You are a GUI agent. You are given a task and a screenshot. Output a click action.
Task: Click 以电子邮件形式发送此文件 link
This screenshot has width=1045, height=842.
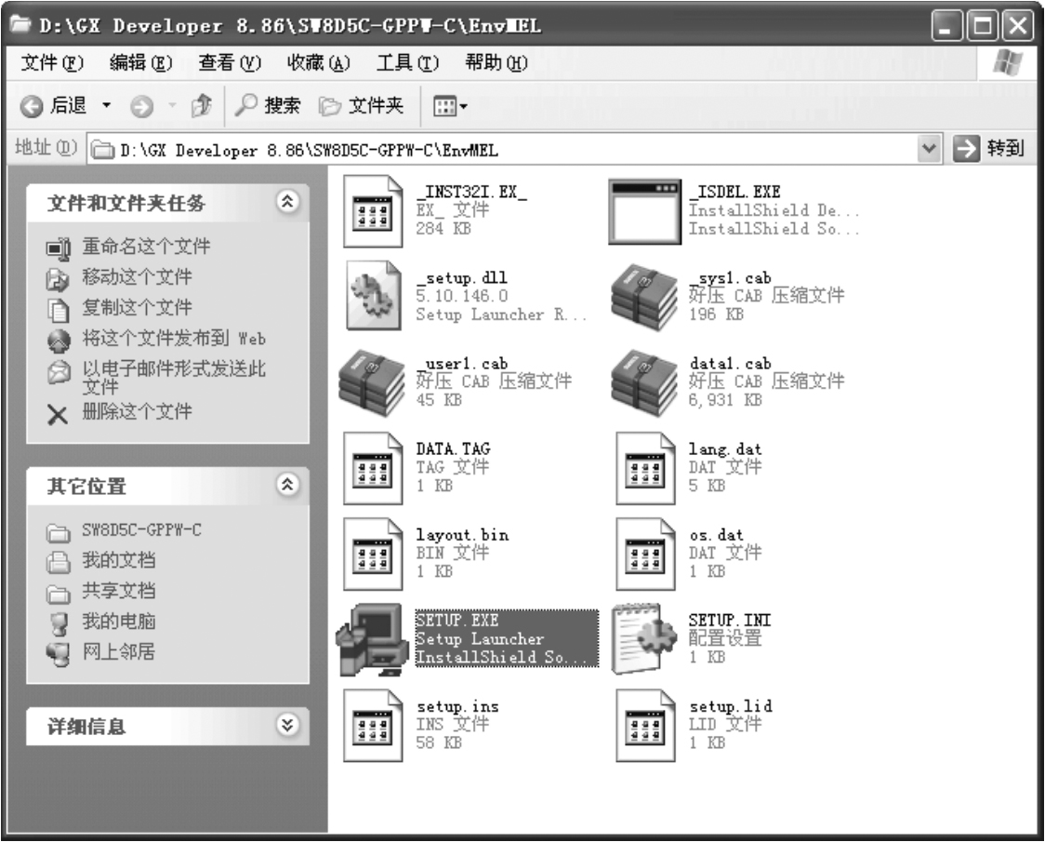(174, 377)
